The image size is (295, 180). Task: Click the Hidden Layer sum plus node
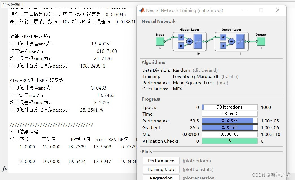coord(190,41)
